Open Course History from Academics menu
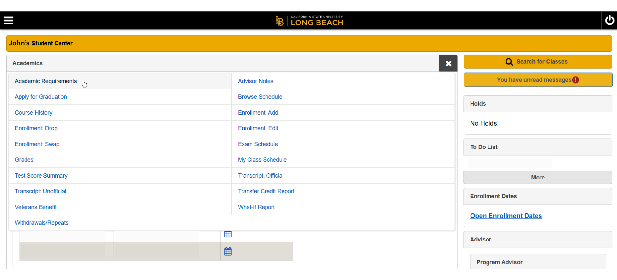Screen dimensions: 617x280 point(34,113)
